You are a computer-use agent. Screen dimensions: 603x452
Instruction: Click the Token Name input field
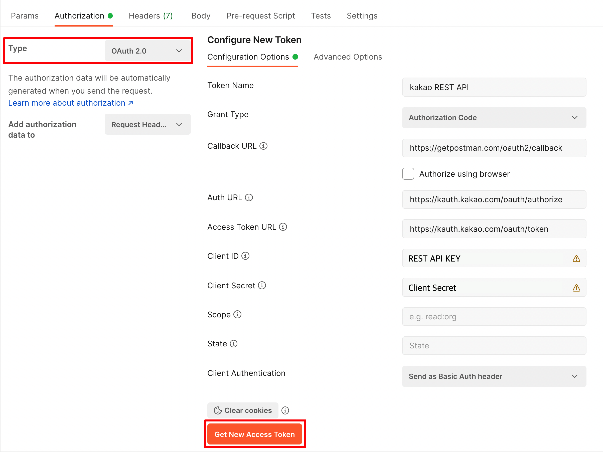[x=494, y=87]
